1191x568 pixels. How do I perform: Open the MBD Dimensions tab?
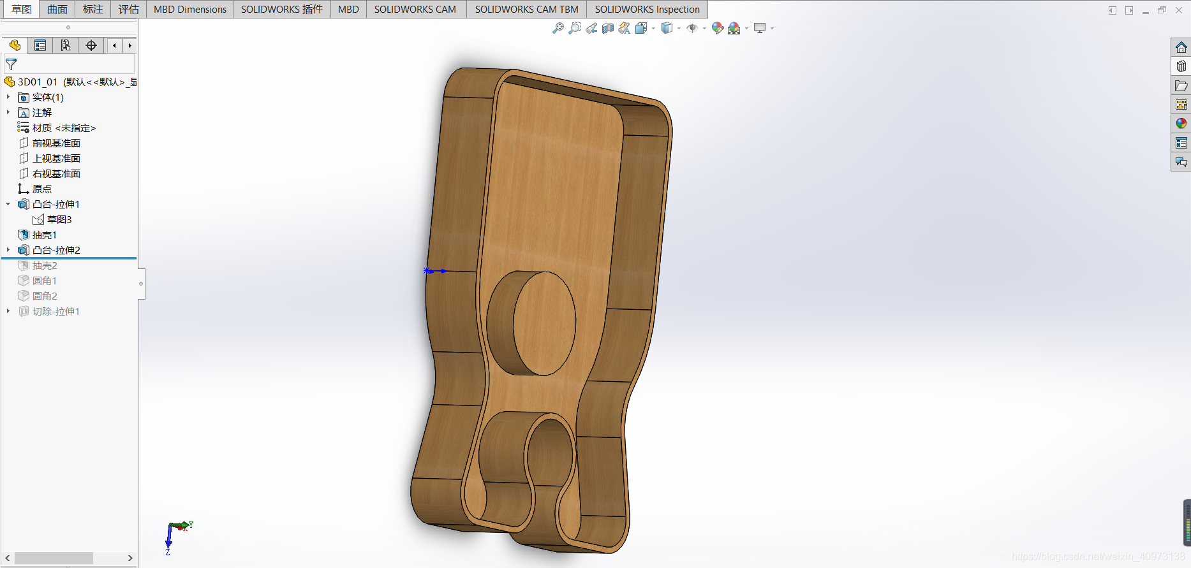coord(190,9)
